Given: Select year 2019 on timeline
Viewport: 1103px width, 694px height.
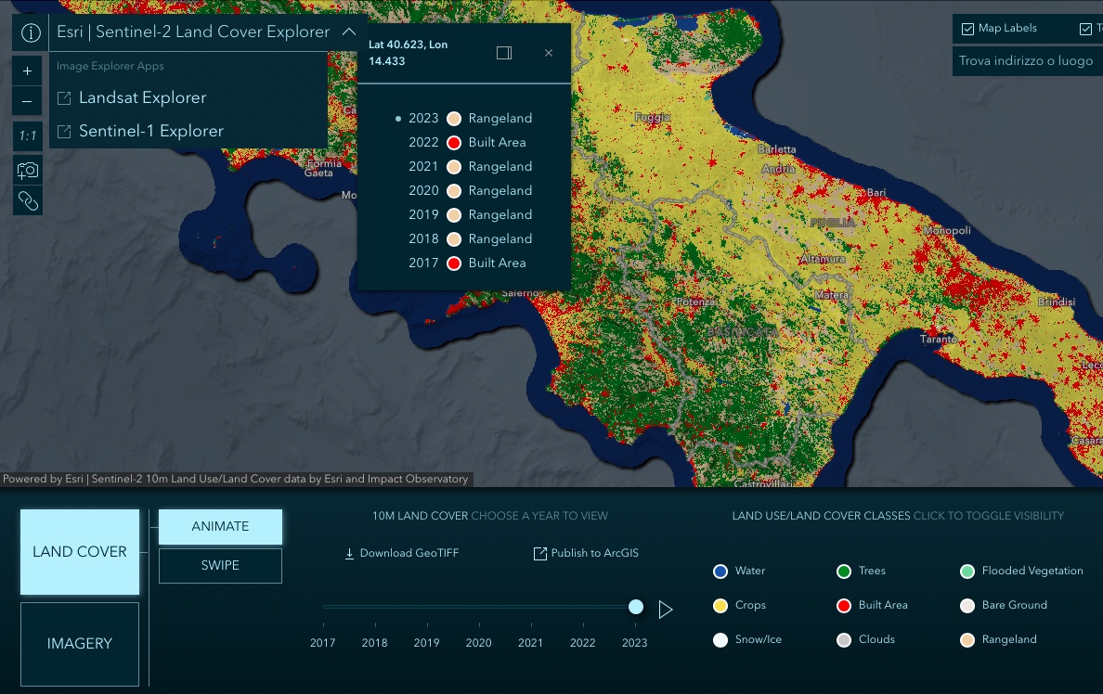Looking at the screenshot, I should click(x=427, y=643).
